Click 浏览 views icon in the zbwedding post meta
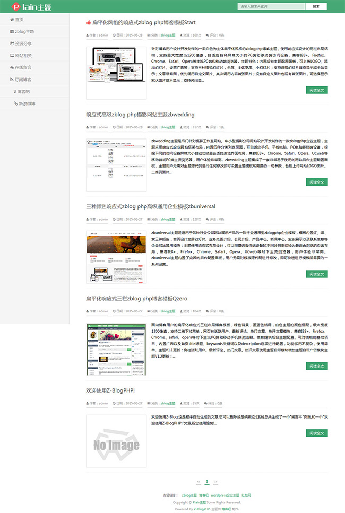This screenshot has height=513, width=345. coord(181,127)
